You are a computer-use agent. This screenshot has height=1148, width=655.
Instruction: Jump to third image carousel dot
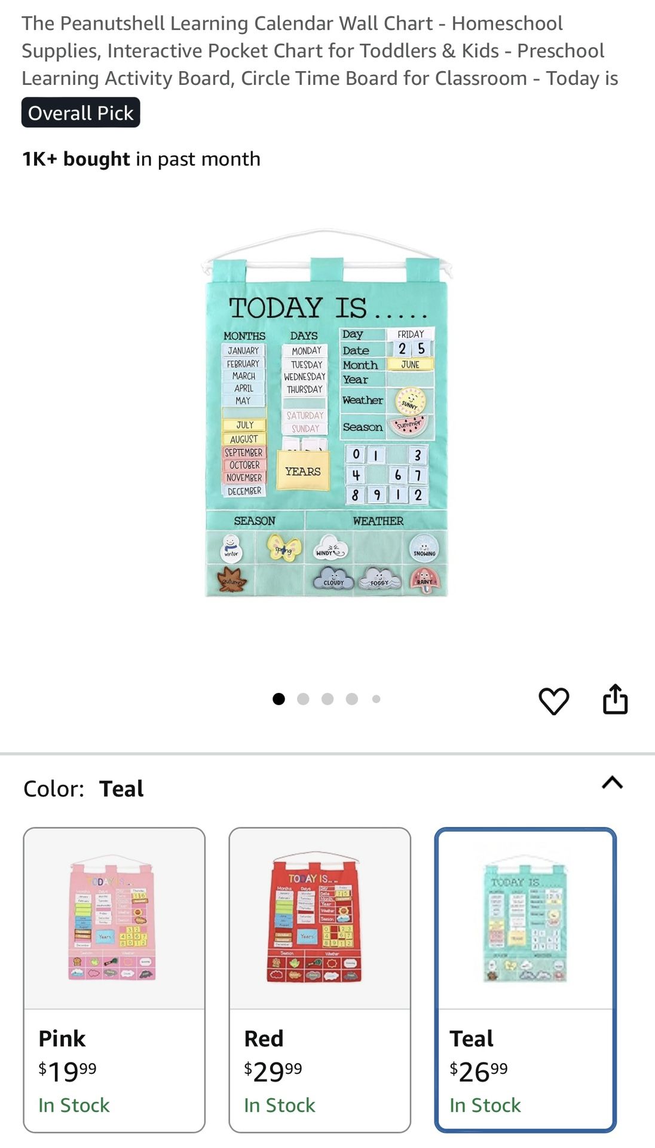[327, 699]
